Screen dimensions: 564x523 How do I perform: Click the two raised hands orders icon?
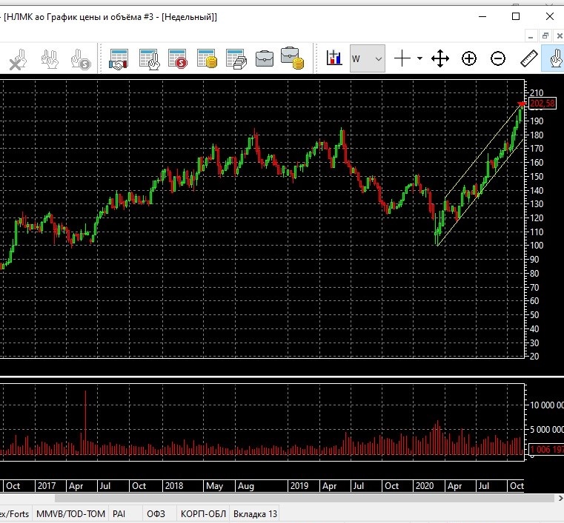pos(50,59)
